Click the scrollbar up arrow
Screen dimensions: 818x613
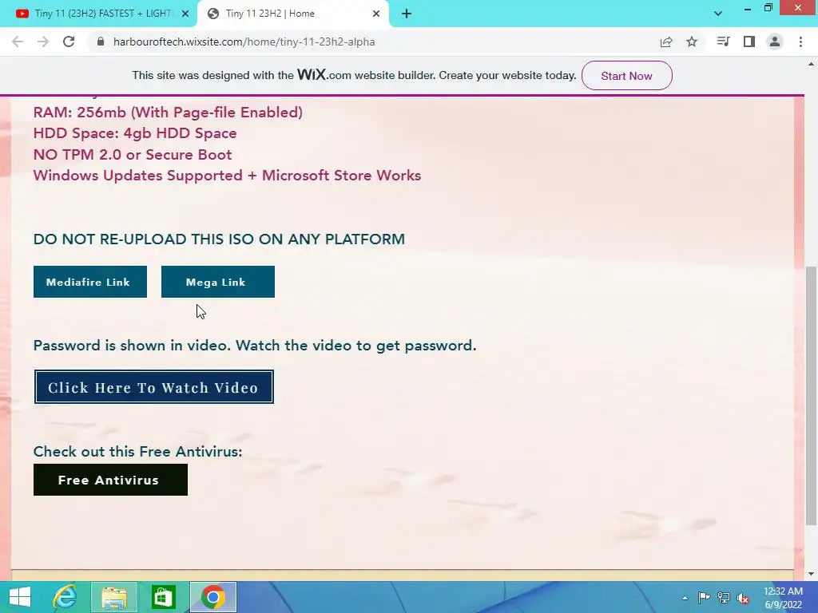pyautogui.click(x=812, y=64)
